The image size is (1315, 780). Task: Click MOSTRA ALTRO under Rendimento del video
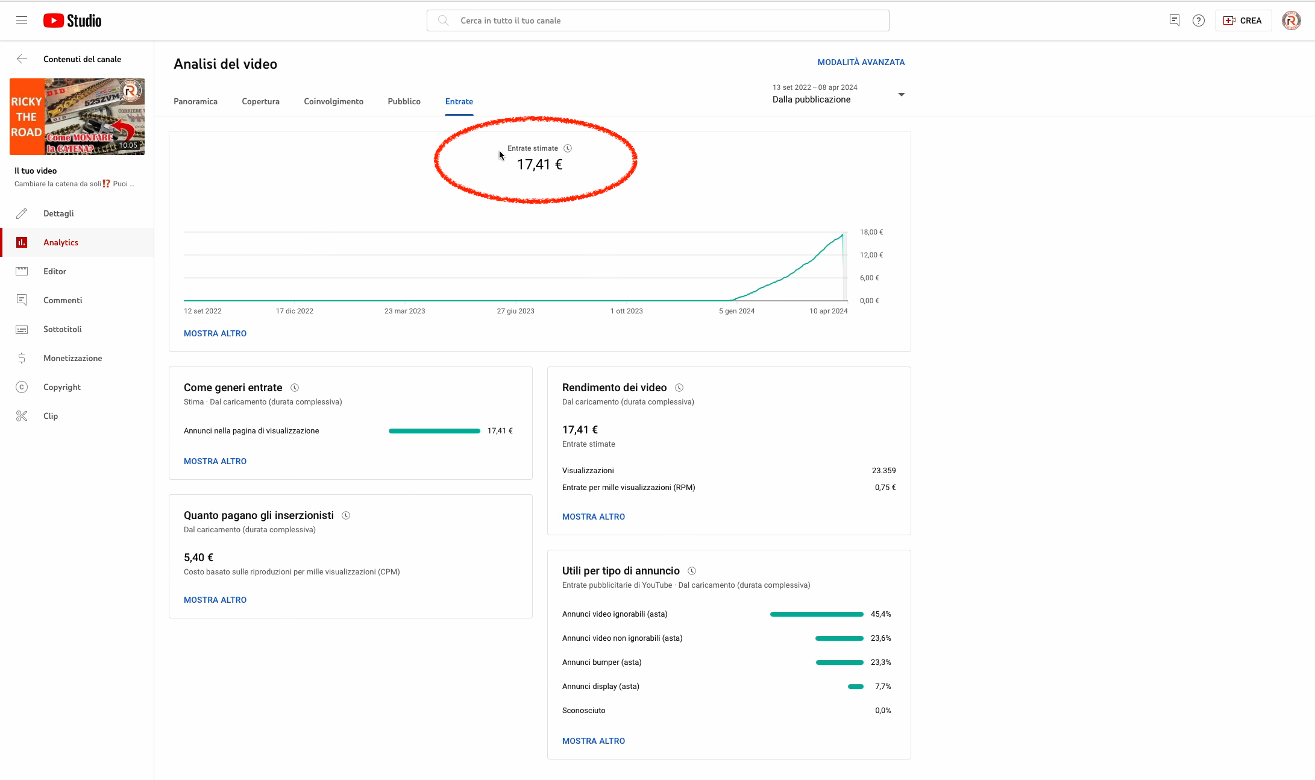[593, 517]
